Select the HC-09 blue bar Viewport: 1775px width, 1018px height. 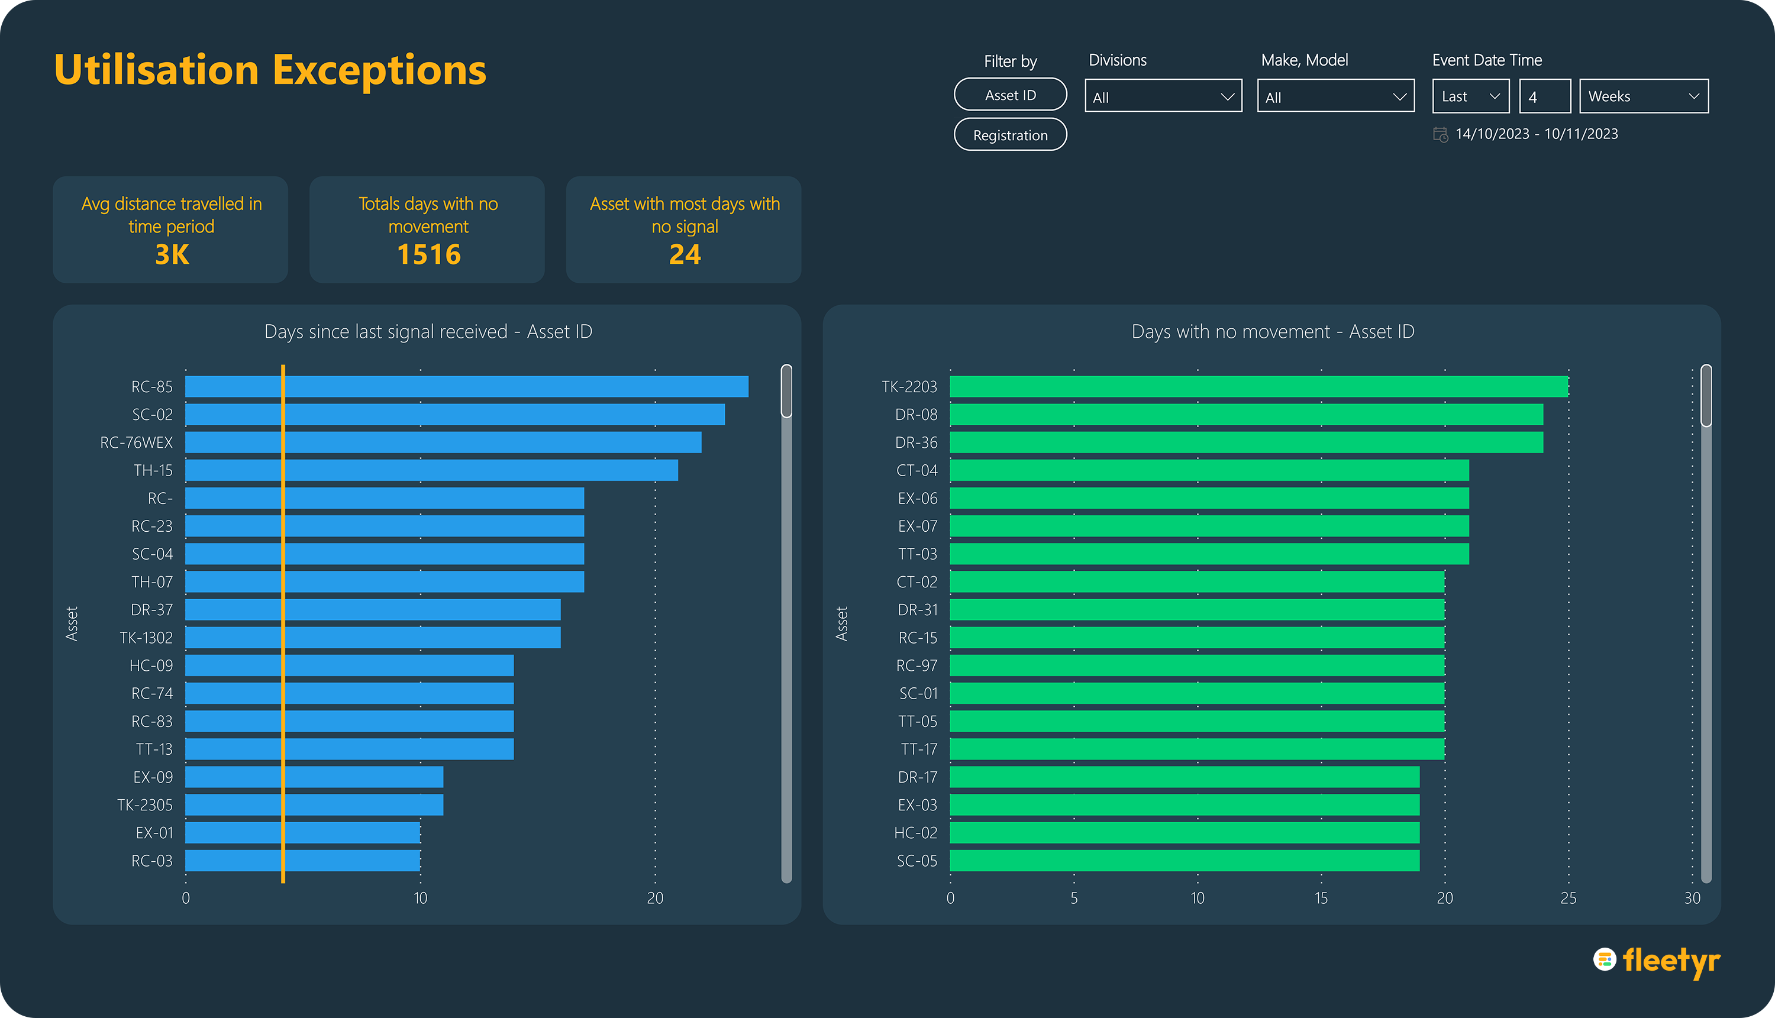(x=350, y=665)
